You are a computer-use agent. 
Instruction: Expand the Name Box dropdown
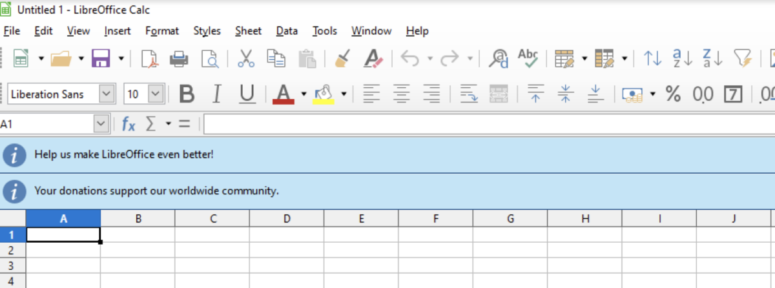pos(101,124)
